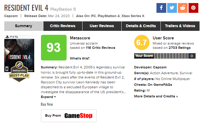Share the page using the Twitter icon
202x124 pixels.
(172, 8)
